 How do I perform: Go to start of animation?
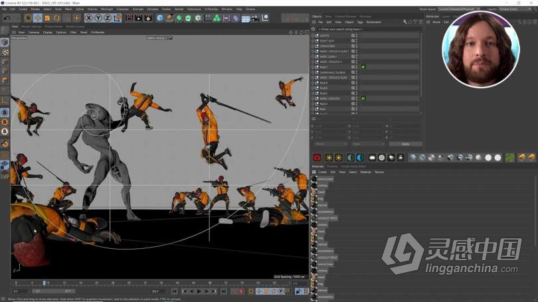point(174,291)
